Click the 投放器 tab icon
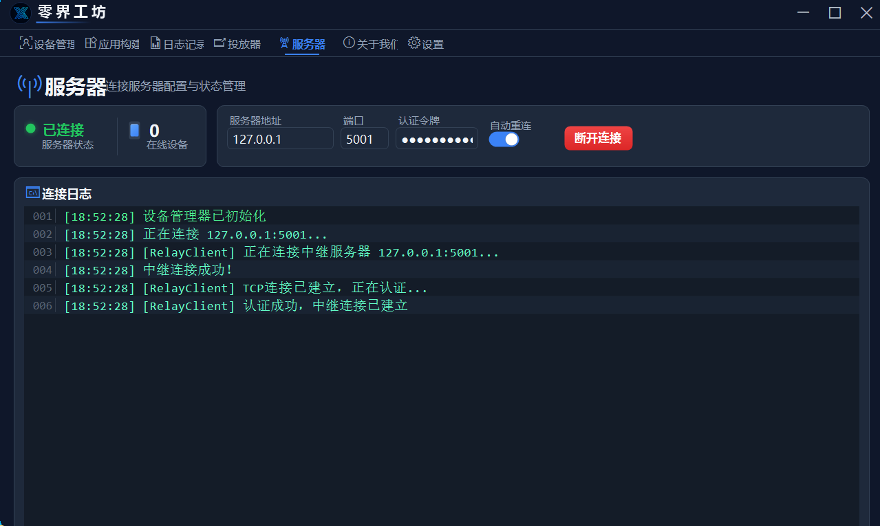 219,43
